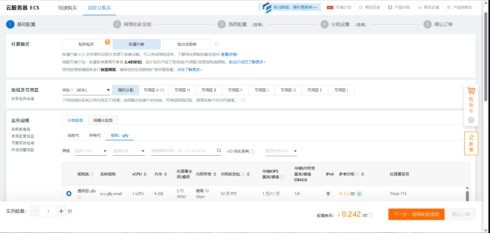Switch to 自定义购买 tab

pyautogui.click(x=100, y=8)
